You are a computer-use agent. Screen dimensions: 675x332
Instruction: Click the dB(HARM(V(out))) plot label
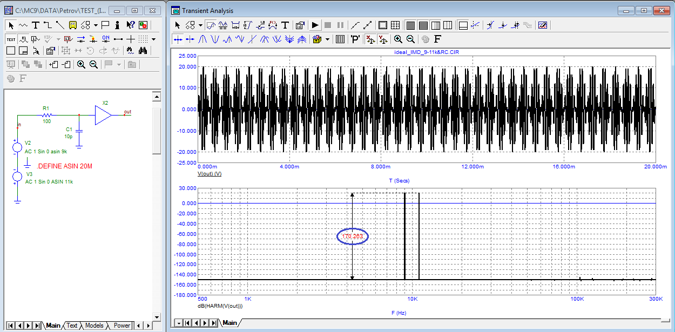pyautogui.click(x=220, y=306)
